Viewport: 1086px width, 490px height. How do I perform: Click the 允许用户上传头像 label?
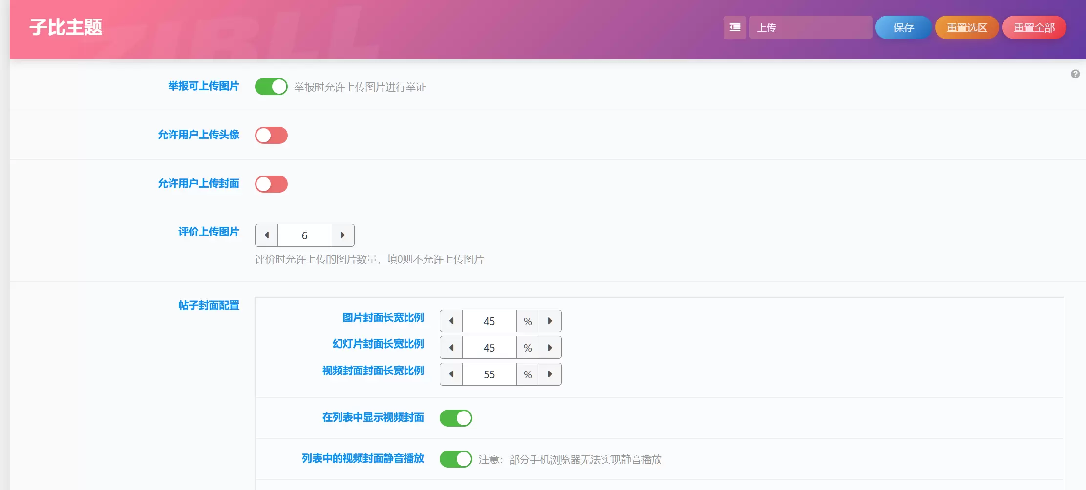click(198, 135)
